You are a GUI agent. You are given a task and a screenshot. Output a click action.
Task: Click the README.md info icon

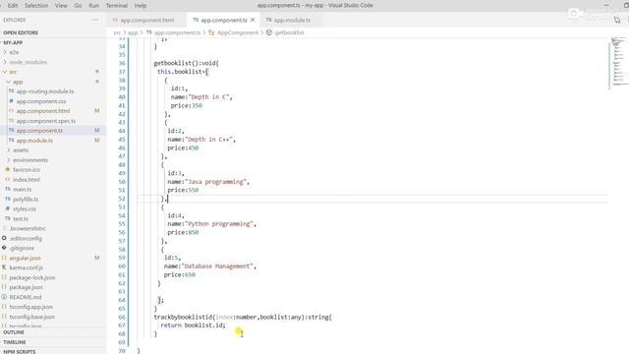[4, 297]
